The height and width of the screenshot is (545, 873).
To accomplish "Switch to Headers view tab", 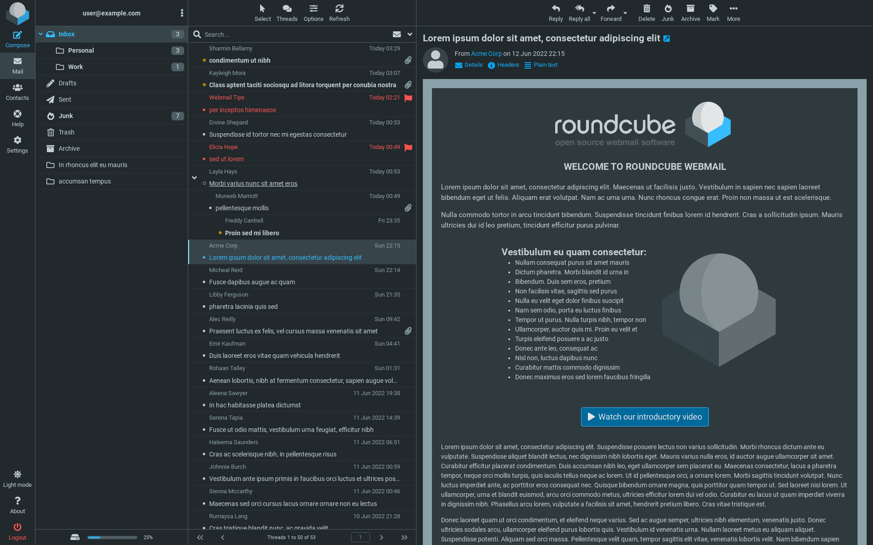I will 506,64.
